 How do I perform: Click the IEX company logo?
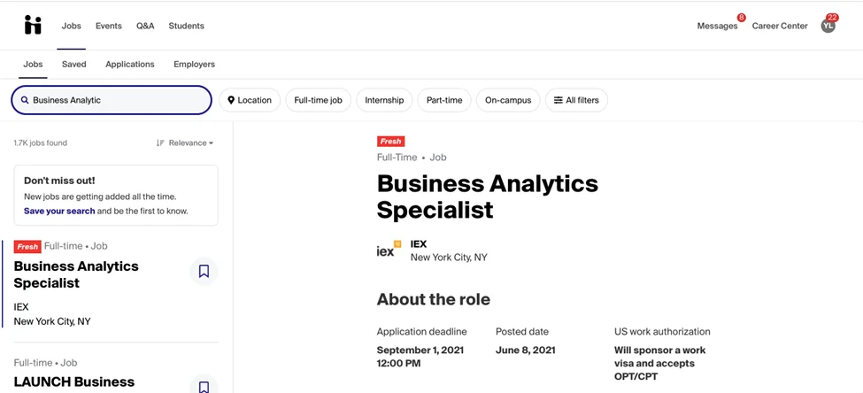[389, 250]
